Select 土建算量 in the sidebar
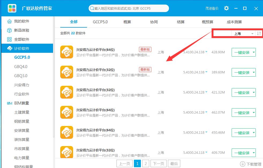This screenshot has width=263, height=168. point(22,112)
